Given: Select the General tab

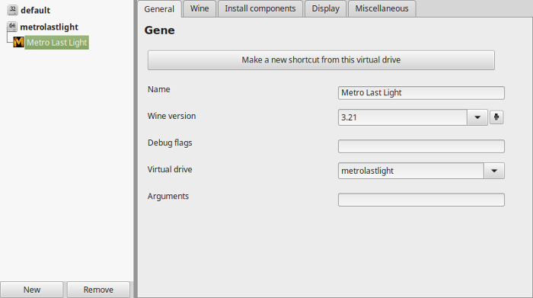Looking at the screenshot, I should click(159, 9).
